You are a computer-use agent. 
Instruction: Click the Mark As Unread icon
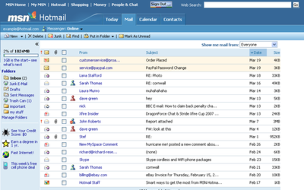121,36
